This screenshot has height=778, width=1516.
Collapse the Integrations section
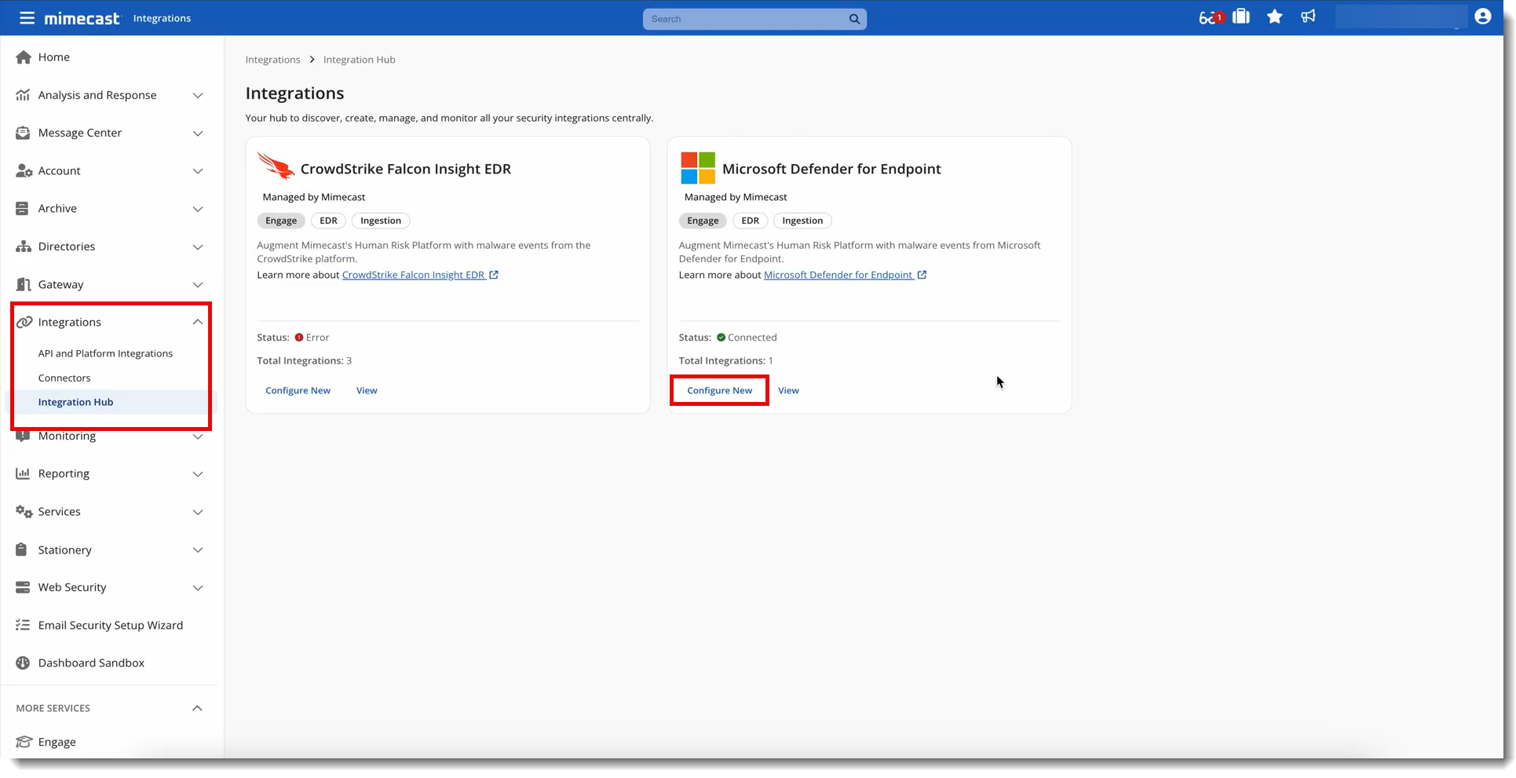(198, 322)
